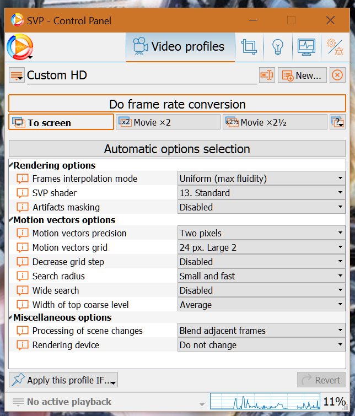Click the Custom HD profile name field
Viewport: 355px width, 416px height.
tap(141, 75)
